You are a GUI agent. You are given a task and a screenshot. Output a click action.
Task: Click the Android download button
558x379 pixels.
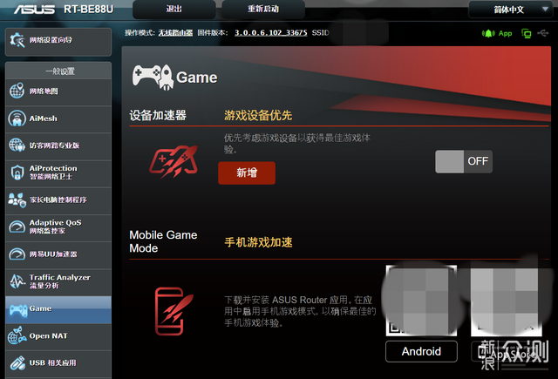tap(421, 351)
